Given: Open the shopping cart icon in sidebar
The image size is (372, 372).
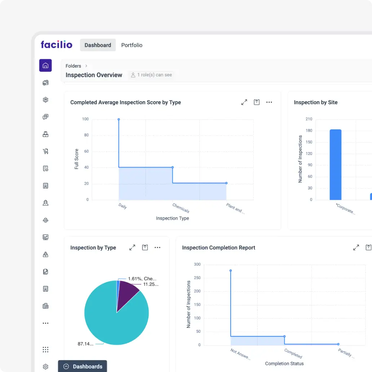Looking at the screenshot, I should (45, 151).
